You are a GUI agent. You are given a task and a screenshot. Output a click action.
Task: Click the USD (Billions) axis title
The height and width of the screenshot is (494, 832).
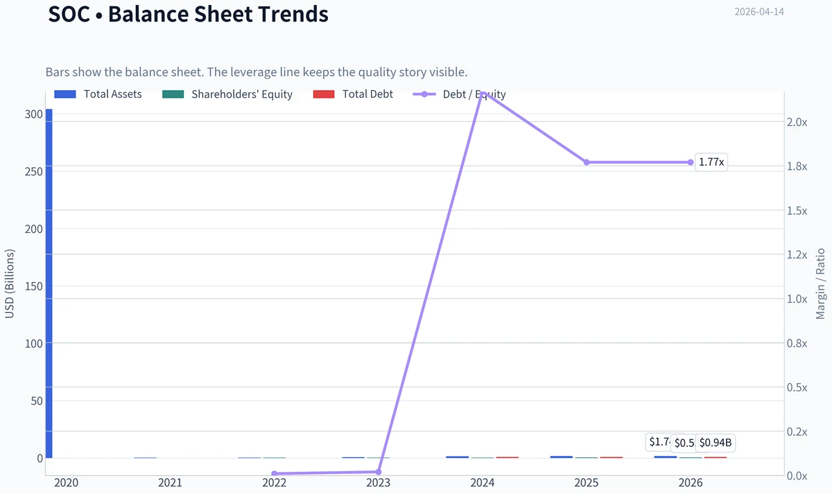10,284
